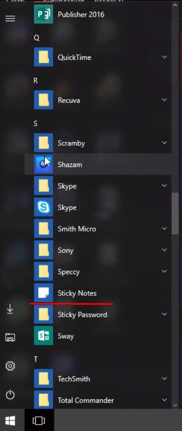
Task: Click the Shazam label
Action: [x=70, y=165]
